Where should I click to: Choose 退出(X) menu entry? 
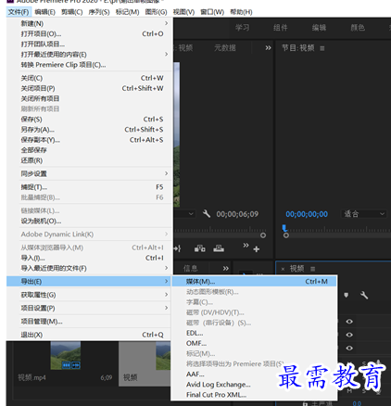(x=90, y=335)
